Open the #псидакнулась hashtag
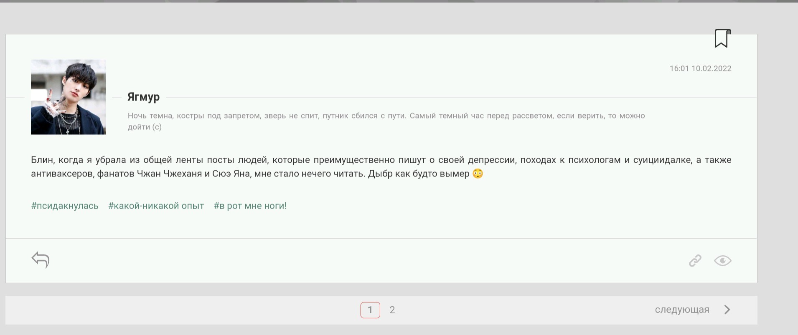Image resolution: width=798 pixels, height=335 pixels. [65, 206]
